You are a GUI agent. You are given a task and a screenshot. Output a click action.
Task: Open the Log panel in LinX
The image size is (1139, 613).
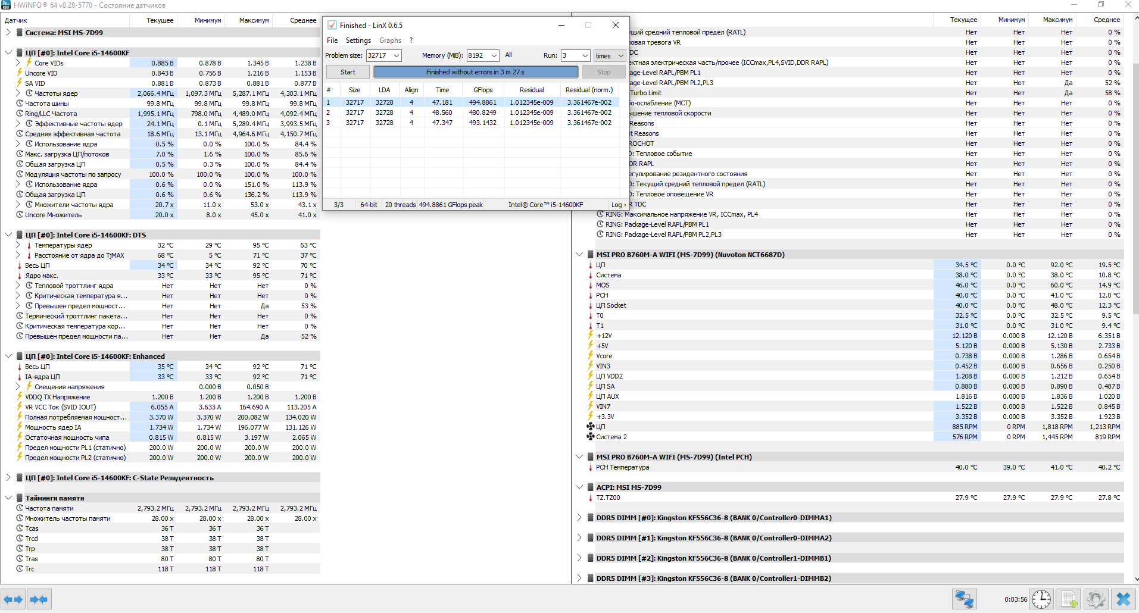click(619, 205)
